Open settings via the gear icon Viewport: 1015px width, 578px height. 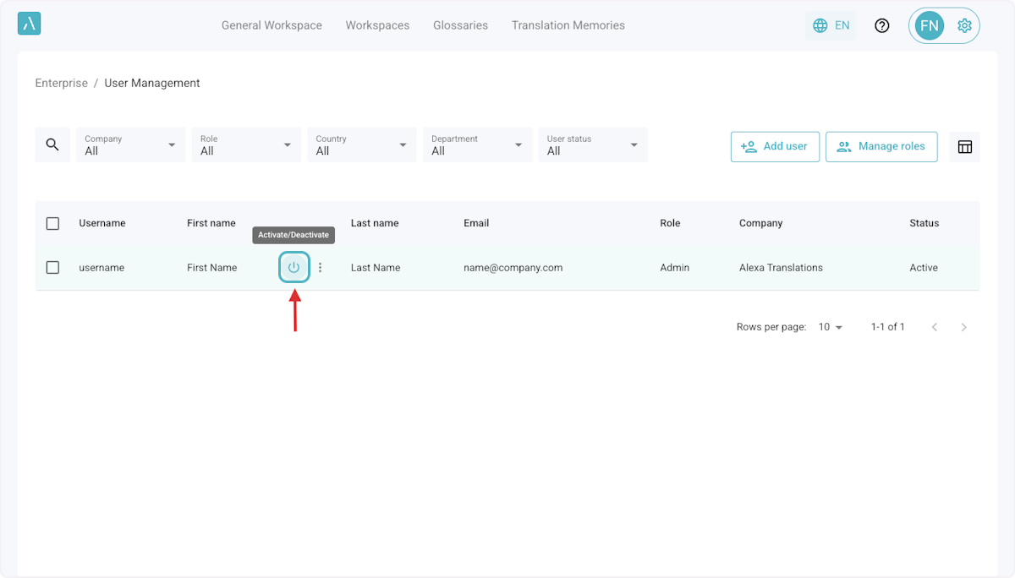pyautogui.click(x=964, y=25)
